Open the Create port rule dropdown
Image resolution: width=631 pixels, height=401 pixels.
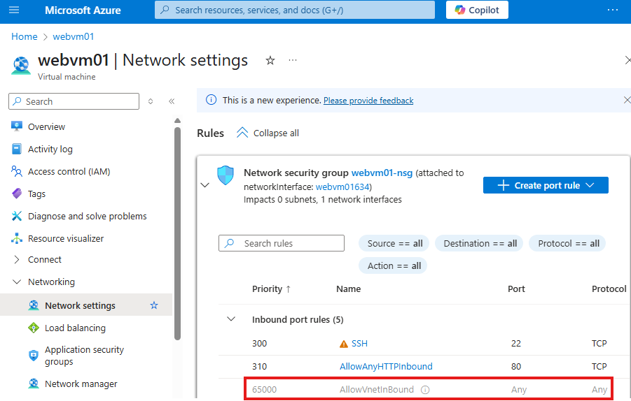(546, 185)
